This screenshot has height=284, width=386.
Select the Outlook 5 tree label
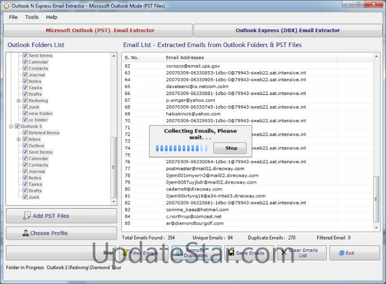(31, 126)
